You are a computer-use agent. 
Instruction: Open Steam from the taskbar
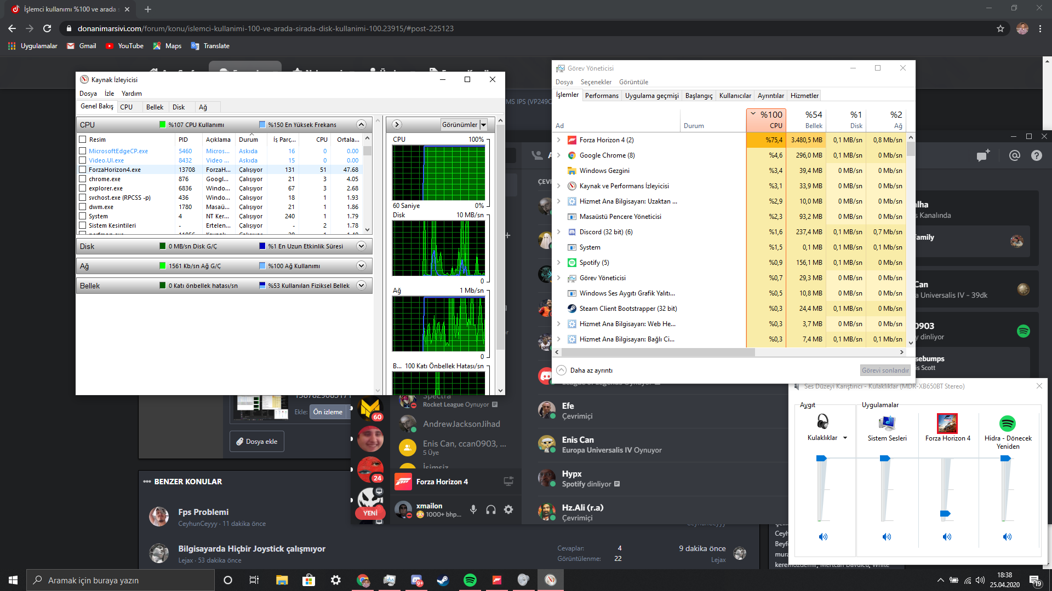tap(442, 580)
